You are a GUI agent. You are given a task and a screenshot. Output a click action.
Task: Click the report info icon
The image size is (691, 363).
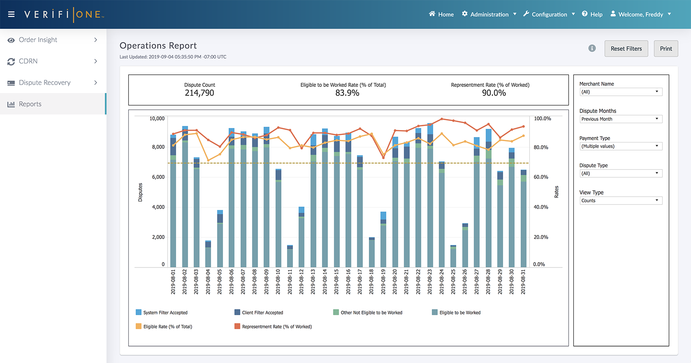592,49
